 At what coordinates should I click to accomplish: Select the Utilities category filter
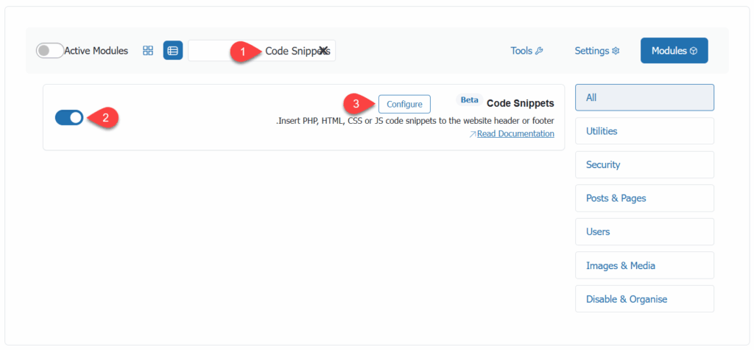pyautogui.click(x=644, y=131)
